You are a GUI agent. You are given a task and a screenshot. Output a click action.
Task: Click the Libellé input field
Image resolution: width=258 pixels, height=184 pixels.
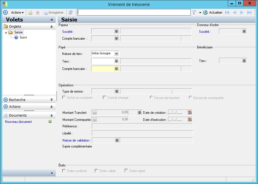[x=142, y=133]
